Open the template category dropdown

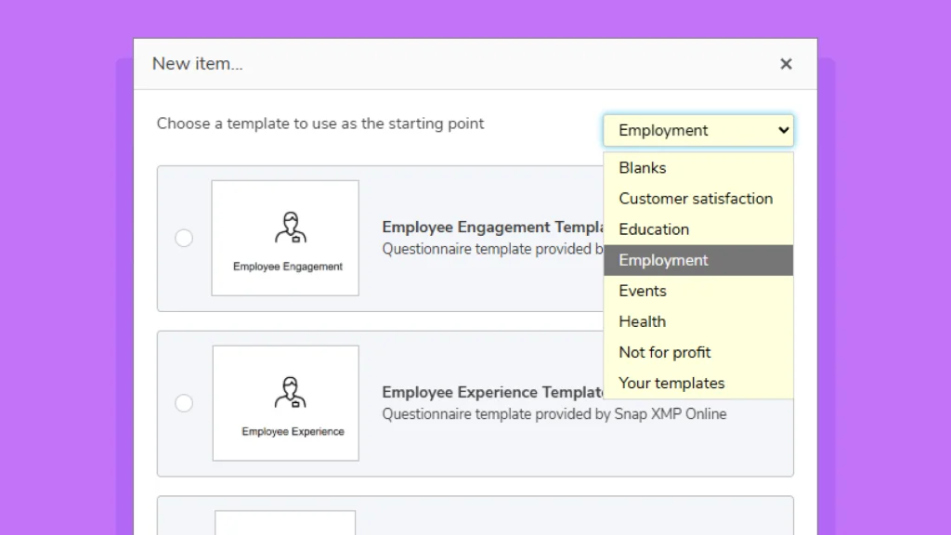coord(698,130)
